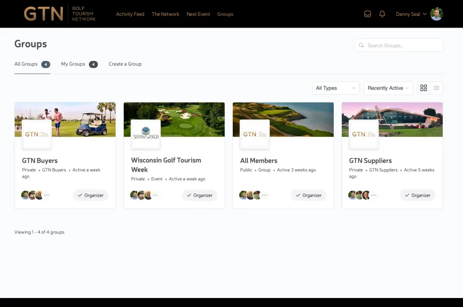Open the Recently Active sort dropdown

tap(388, 88)
